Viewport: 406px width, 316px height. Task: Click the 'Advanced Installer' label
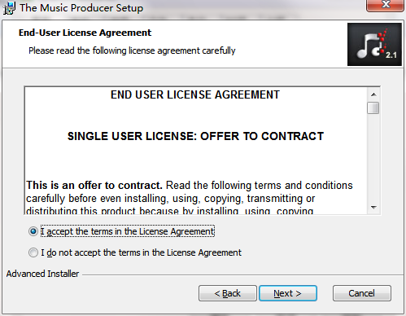42,274
